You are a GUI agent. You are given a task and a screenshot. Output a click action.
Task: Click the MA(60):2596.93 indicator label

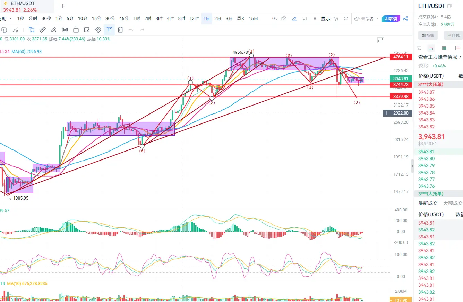[26, 51]
